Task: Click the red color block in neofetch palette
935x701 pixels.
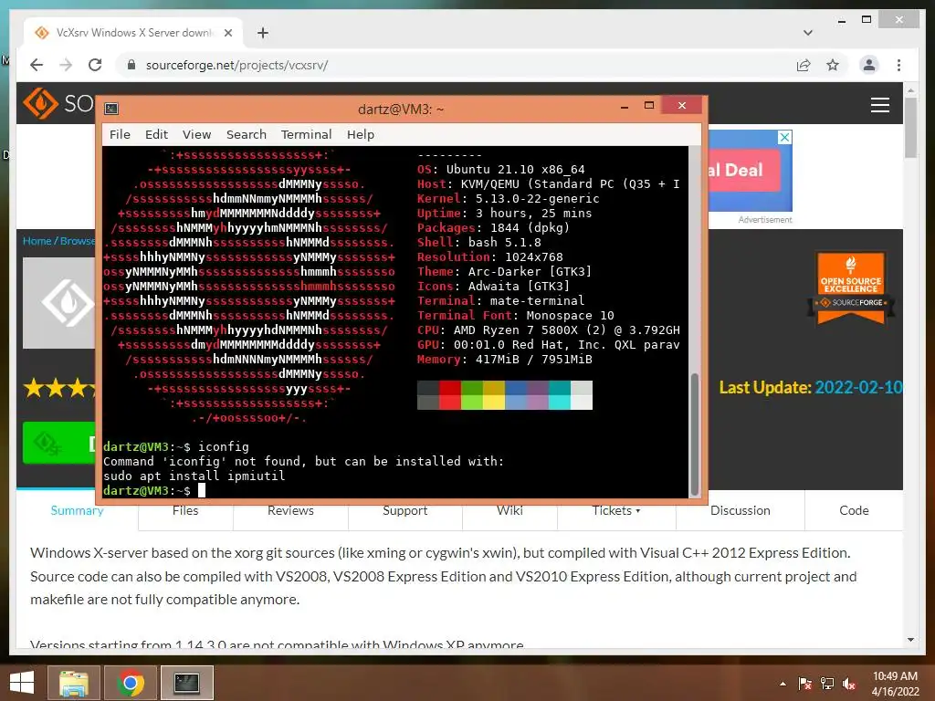Action: 450,395
